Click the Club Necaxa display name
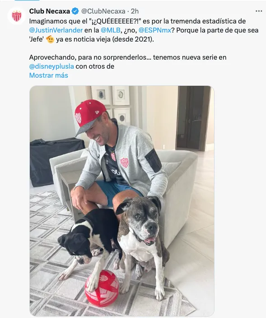The image size is (266, 318). pos(50,11)
